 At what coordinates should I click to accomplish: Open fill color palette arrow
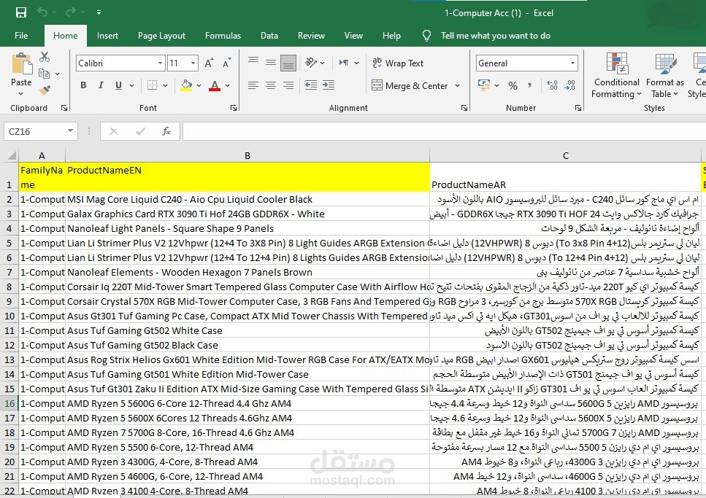pos(199,85)
